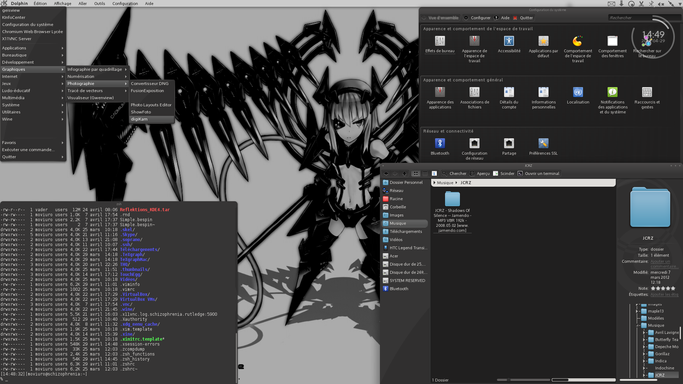The width and height of the screenshot is (683, 384).
Task: Open Comportement des fenêtres module
Action: coord(612,47)
